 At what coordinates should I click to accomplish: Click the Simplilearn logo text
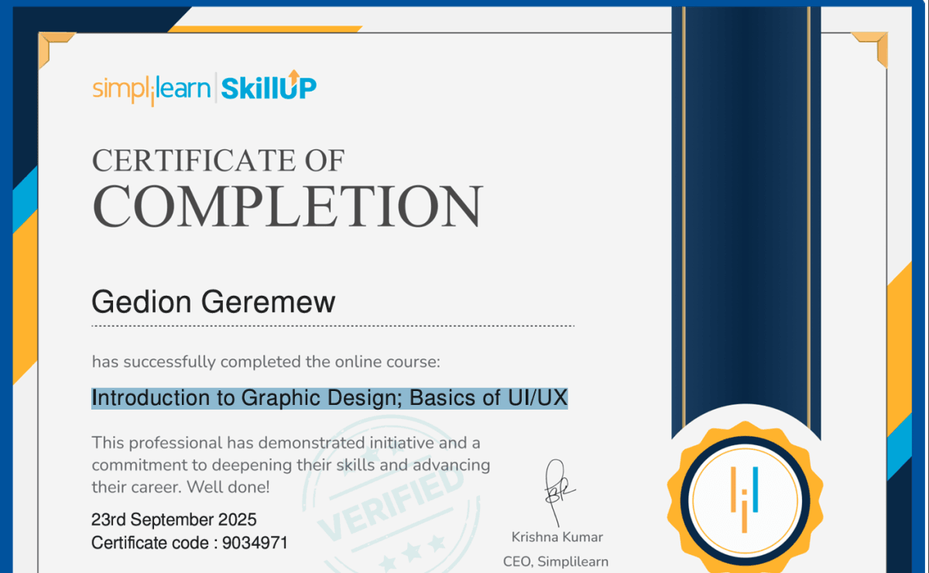151,89
